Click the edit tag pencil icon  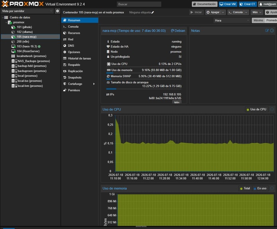153,12
